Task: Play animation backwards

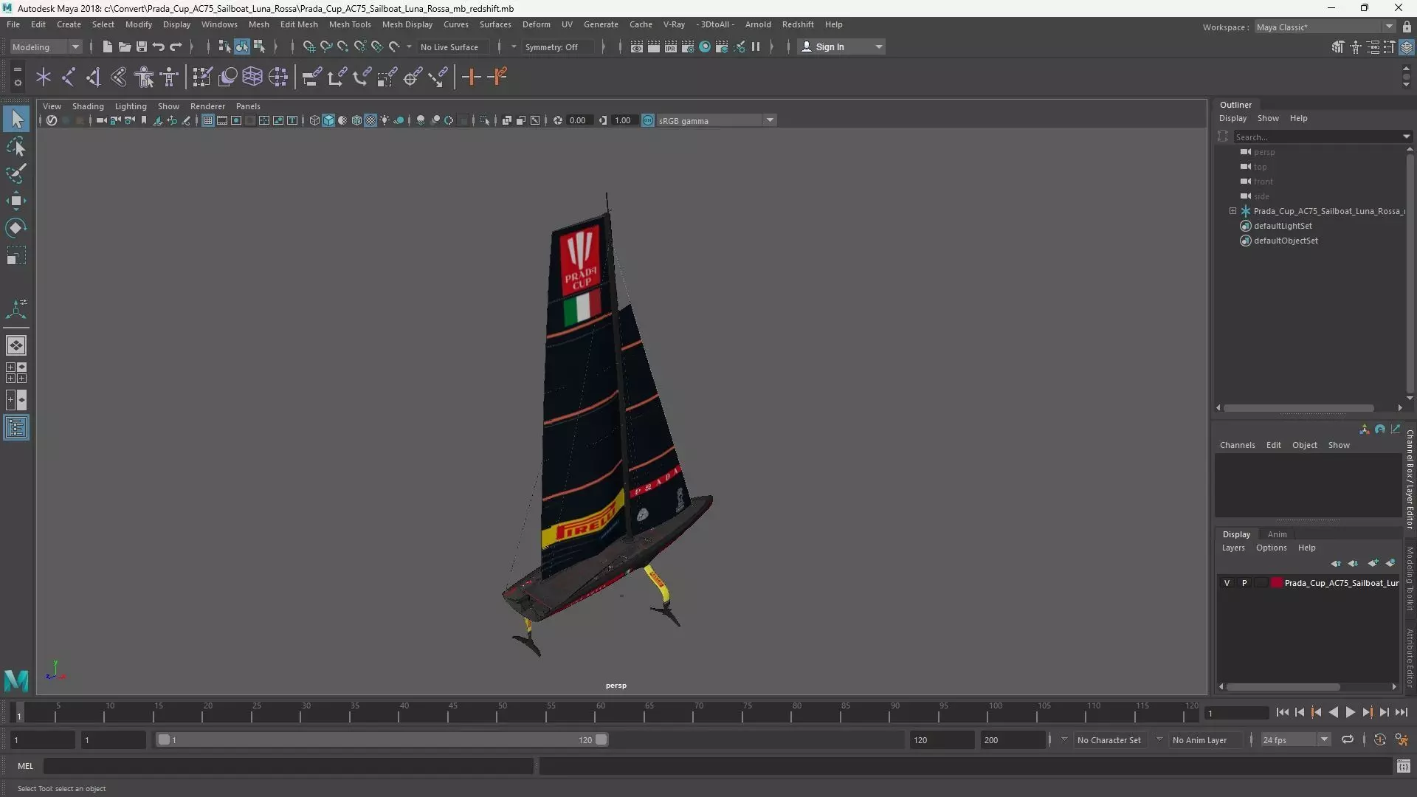Action: pos(1333,712)
